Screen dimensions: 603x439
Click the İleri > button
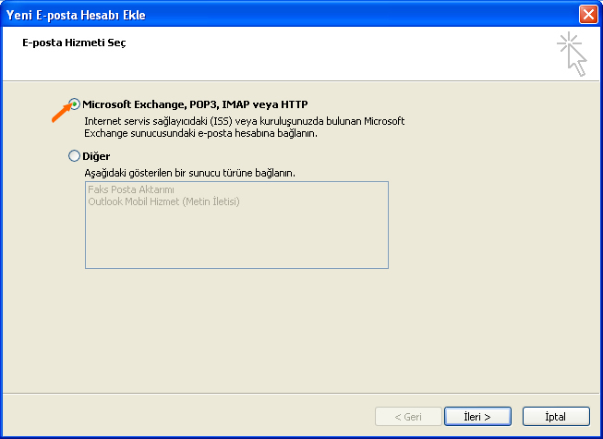477,417
